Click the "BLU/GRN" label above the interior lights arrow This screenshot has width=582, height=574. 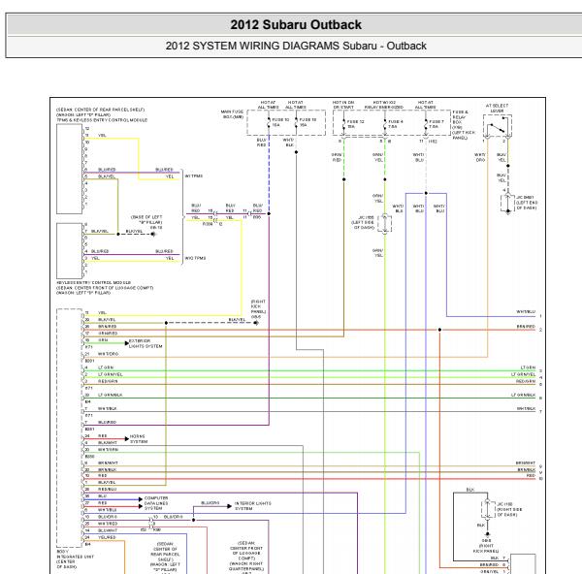[x=210, y=503]
